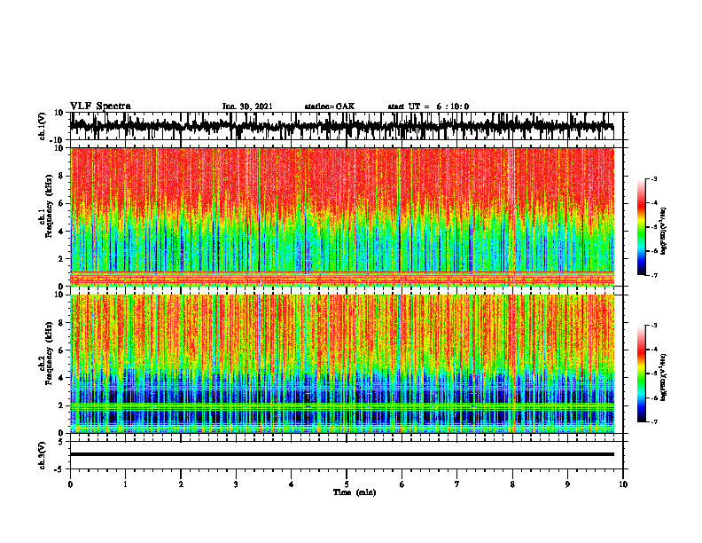Click the "ch.3(V)" axis label
The width and height of the screenshot is (702, 543).
[x=43, y=455]
